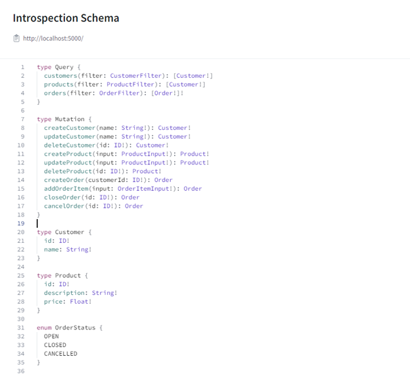Viewport: 410px width, 374px height.
Task: Click closeOrder mutation on line 16
Action: click(x=62, y=197)
